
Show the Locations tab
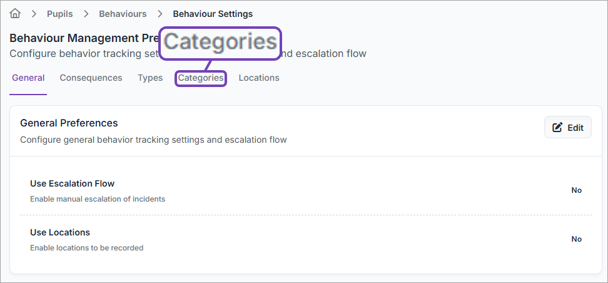[259, 78]
